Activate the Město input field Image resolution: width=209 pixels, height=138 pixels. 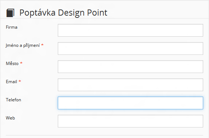[x=130, y=66]
